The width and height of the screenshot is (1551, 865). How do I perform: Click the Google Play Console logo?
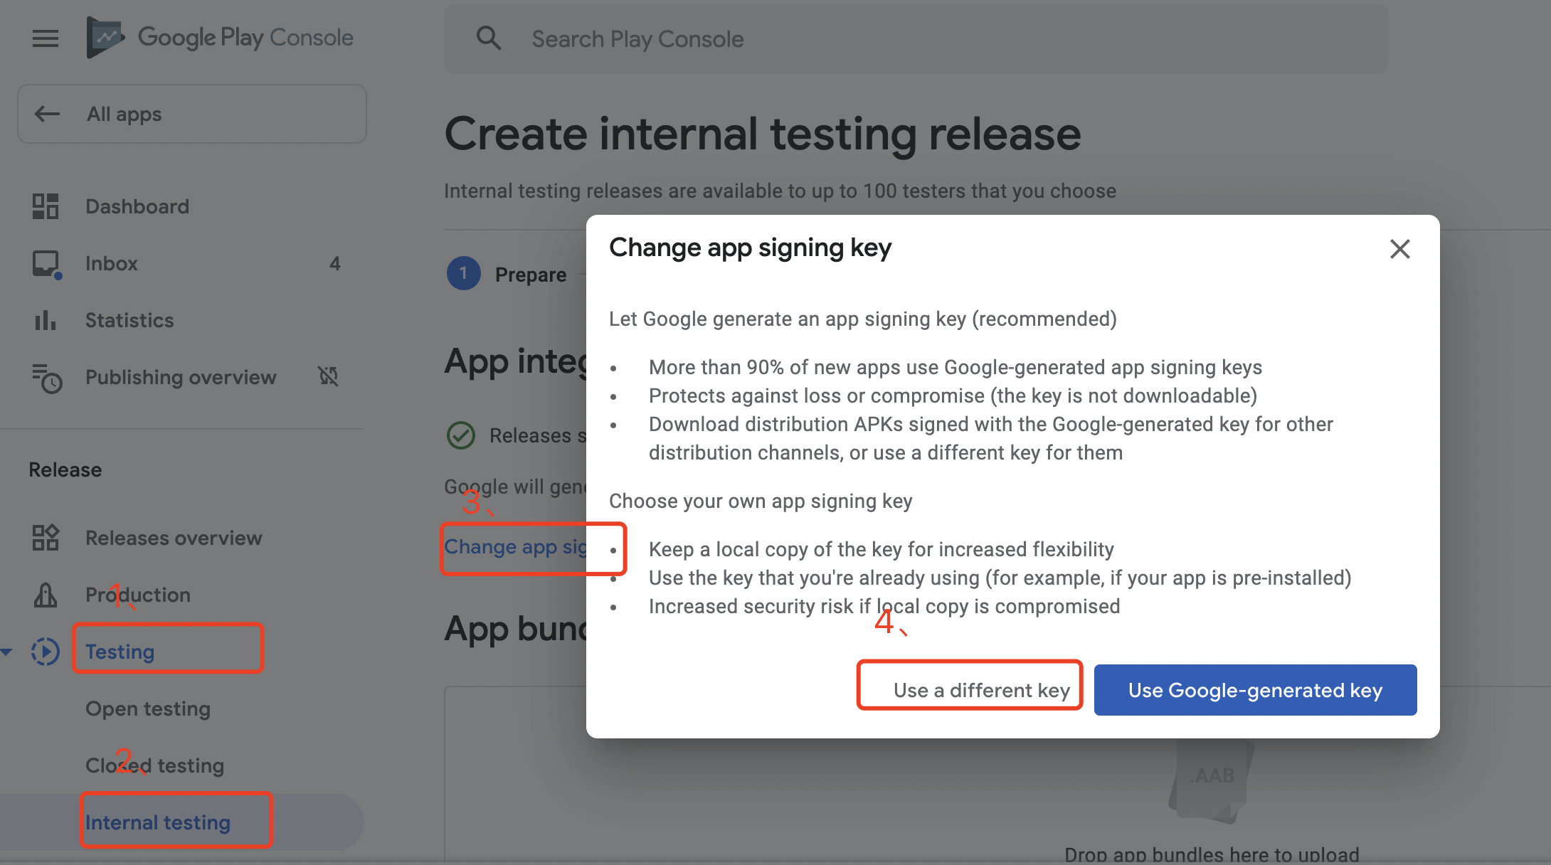click(x=221, y=37)
